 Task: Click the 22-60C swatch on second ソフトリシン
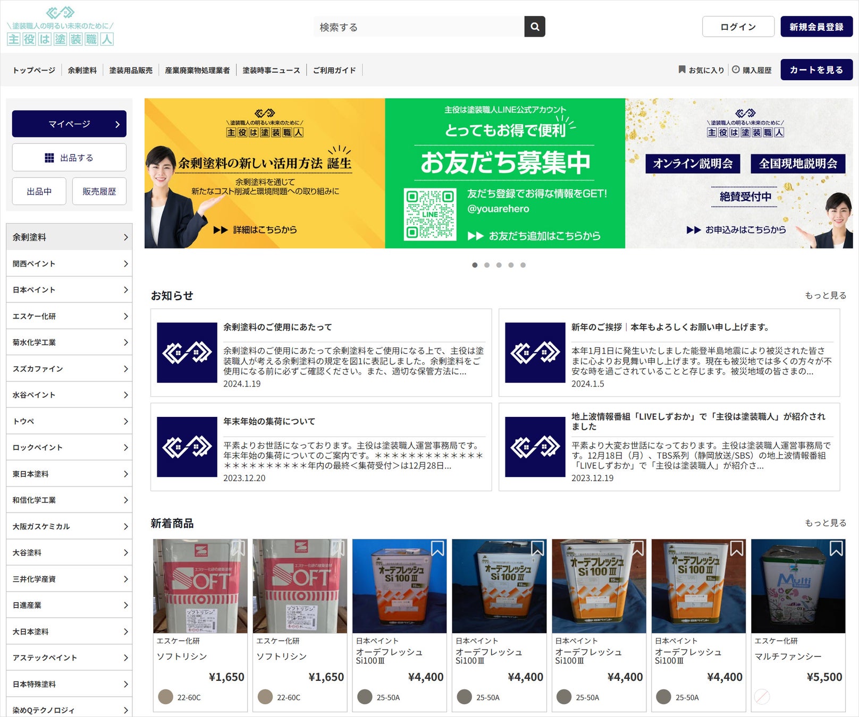point(265,697)
